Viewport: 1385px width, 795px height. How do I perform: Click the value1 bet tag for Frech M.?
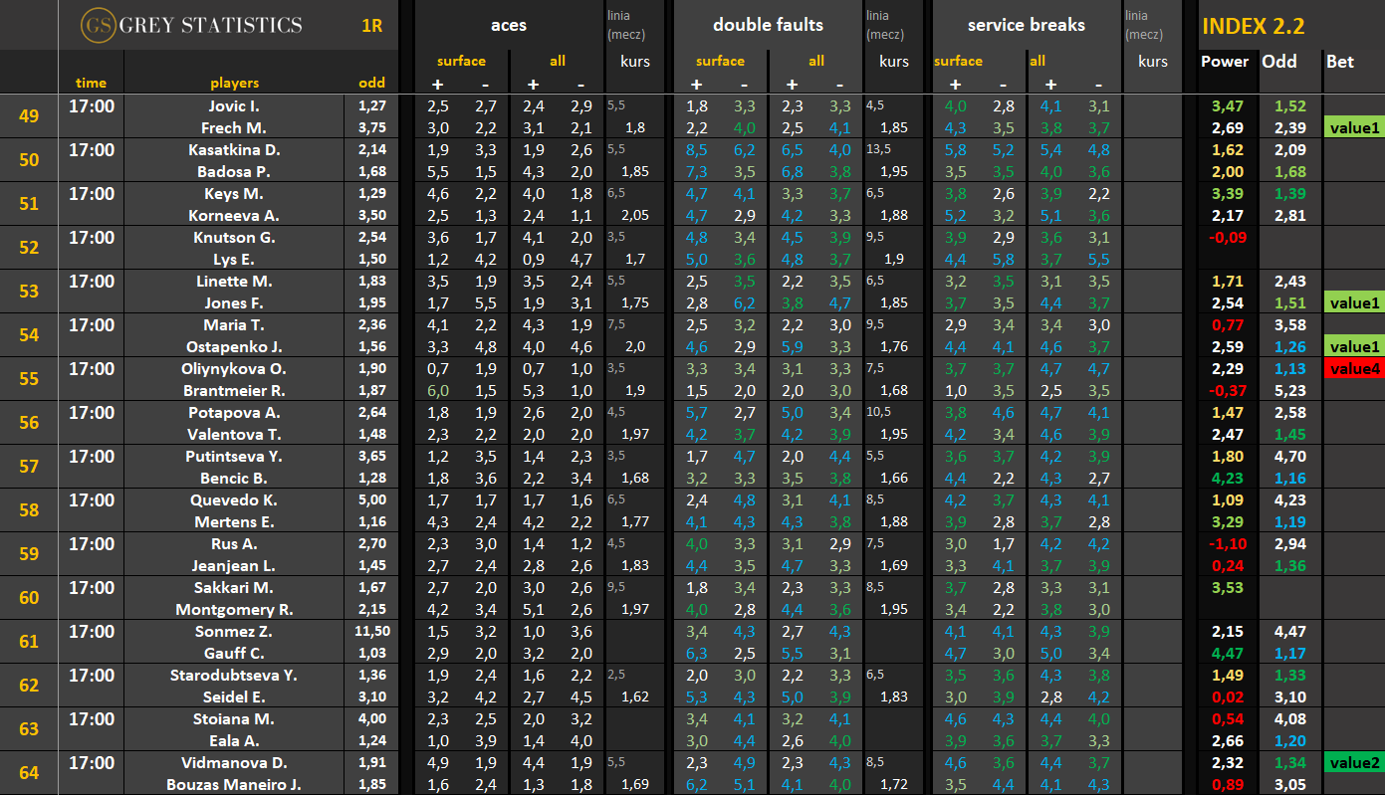pyautogui.click(x=1355, y=127)
